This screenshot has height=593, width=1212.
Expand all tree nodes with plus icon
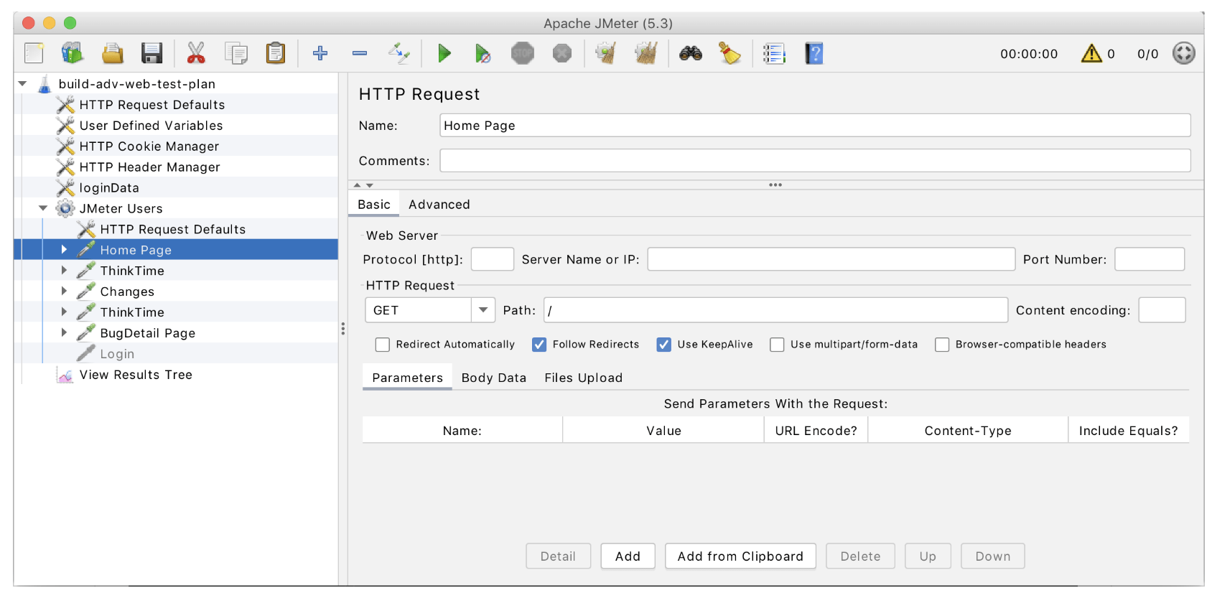320,53
